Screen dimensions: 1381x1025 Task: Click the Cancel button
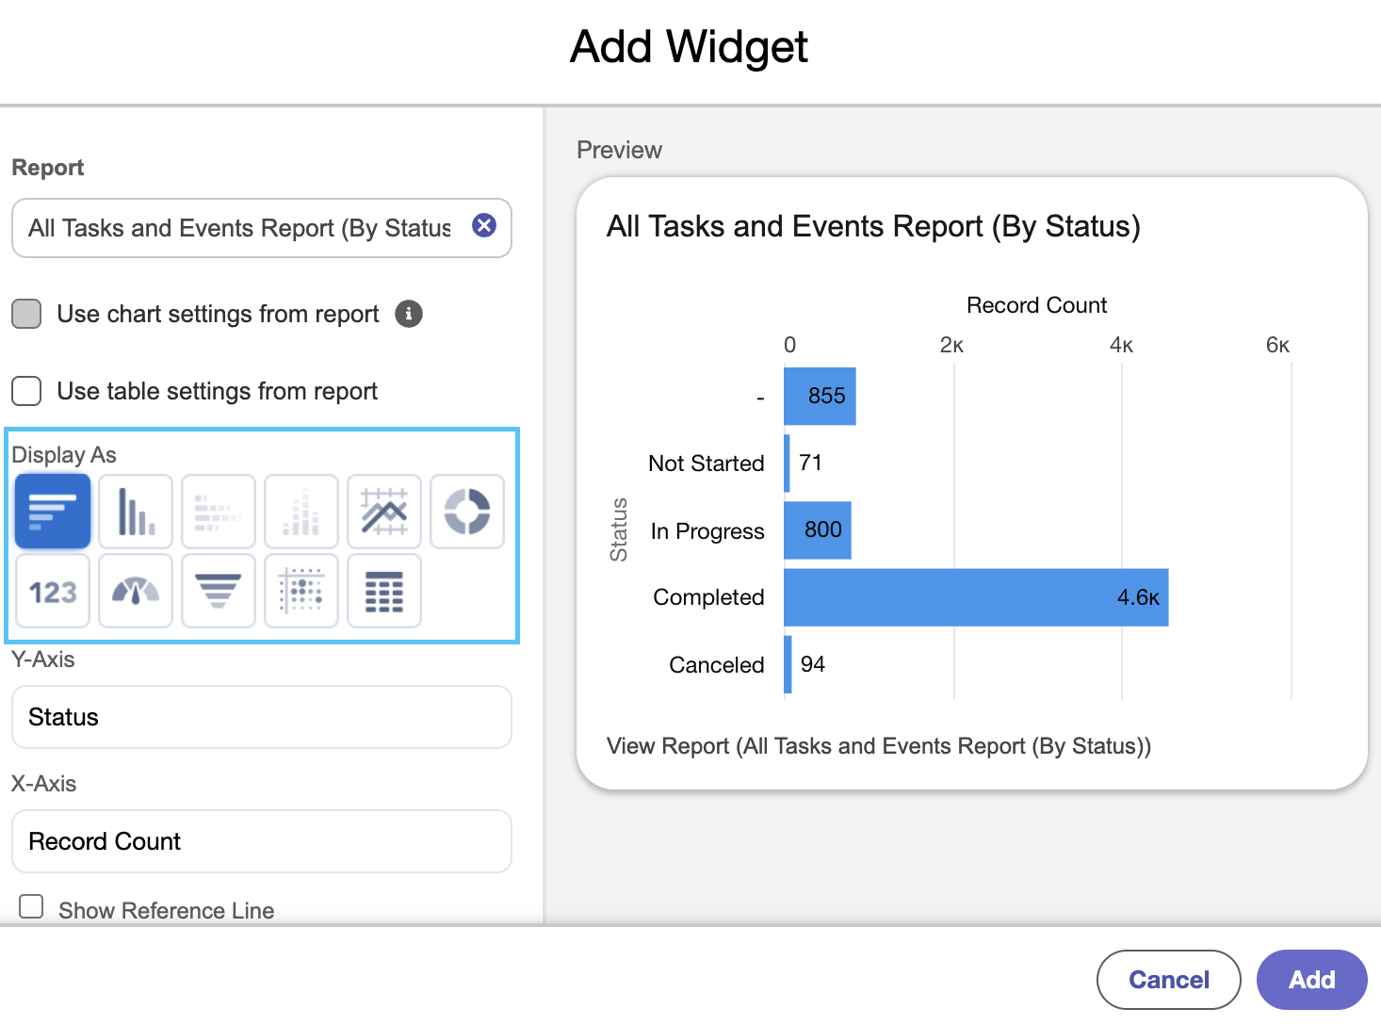1169,980
